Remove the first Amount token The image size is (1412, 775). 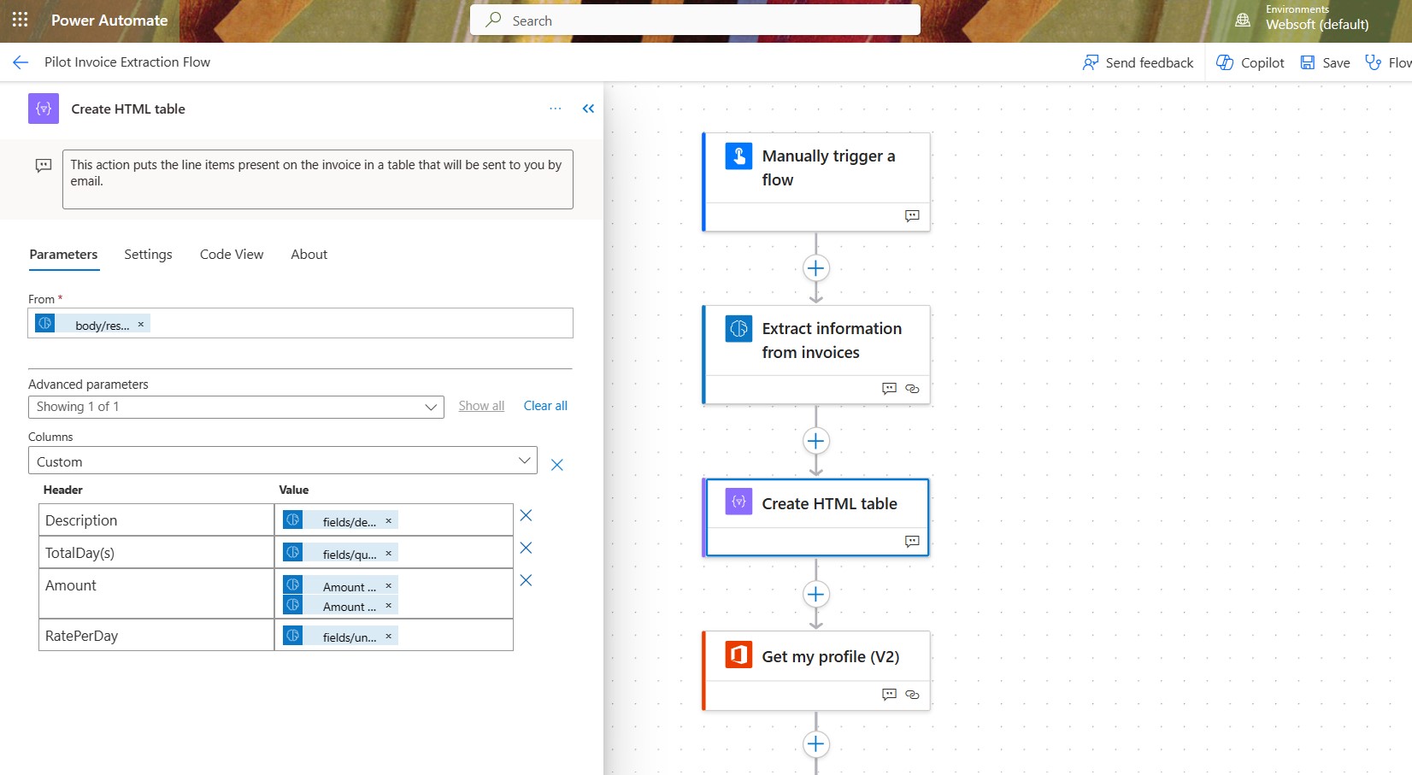pyautogui.click(x=388, y=585)
